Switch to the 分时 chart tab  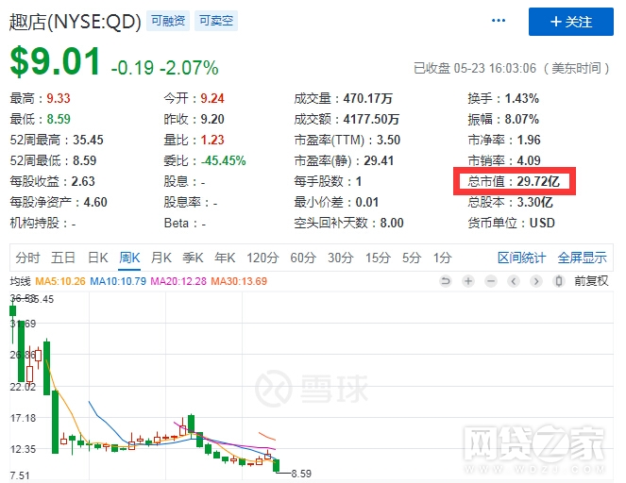[x=28, y=258]
